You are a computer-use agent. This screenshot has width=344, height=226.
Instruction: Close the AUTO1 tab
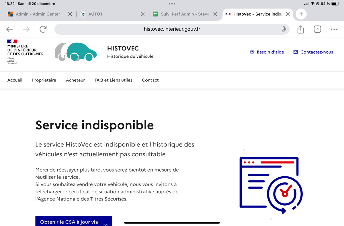(142, 14)
